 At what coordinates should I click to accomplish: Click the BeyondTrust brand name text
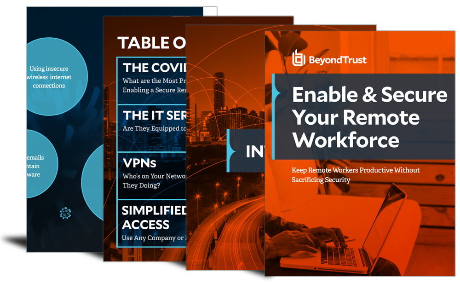coord(338,60)
